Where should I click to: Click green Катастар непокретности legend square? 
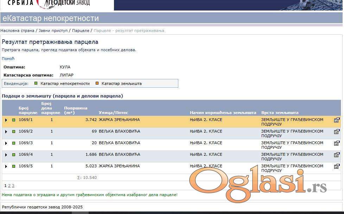coord(36,83)
